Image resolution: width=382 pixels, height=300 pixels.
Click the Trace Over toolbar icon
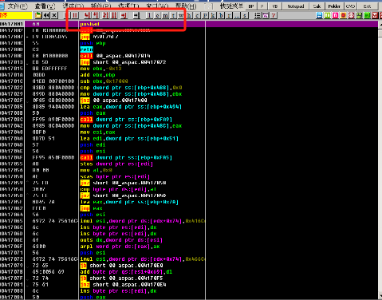(x=114, y=15)
